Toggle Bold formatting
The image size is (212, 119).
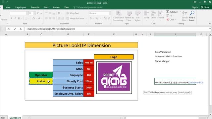point(11,18)
